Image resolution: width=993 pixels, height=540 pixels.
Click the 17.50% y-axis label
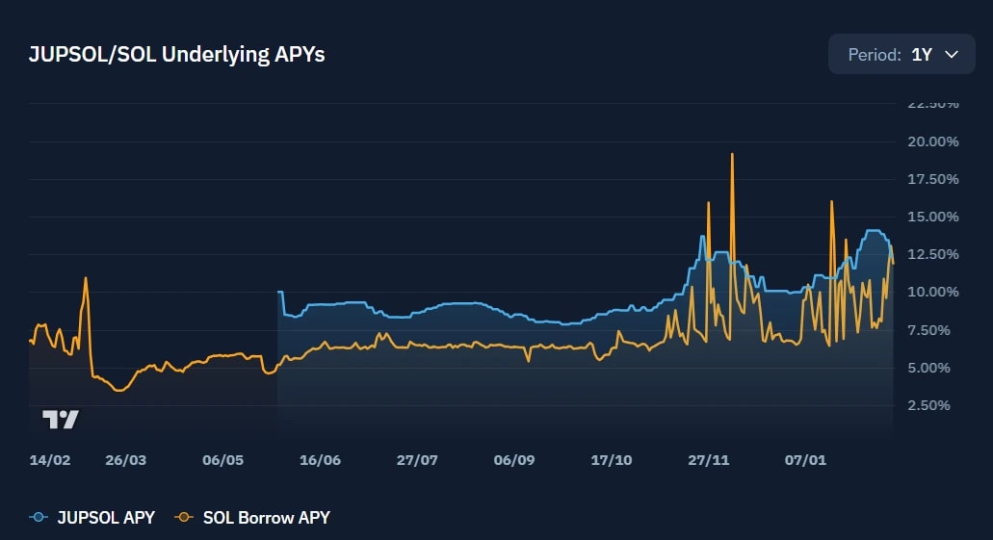(x=933, y=179)
